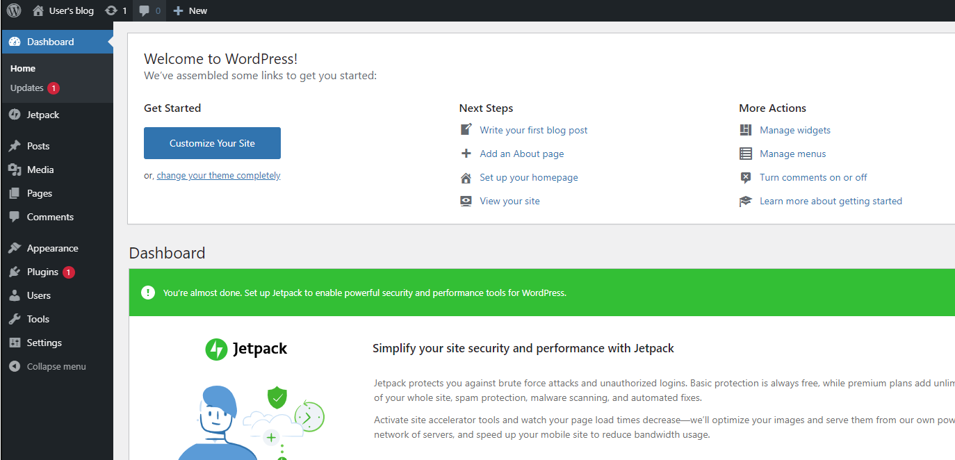Image resolution: width=955 pixels, height=460 pixels.
Task: Click the eye icon beside View your site
Action: coord(466,201)
